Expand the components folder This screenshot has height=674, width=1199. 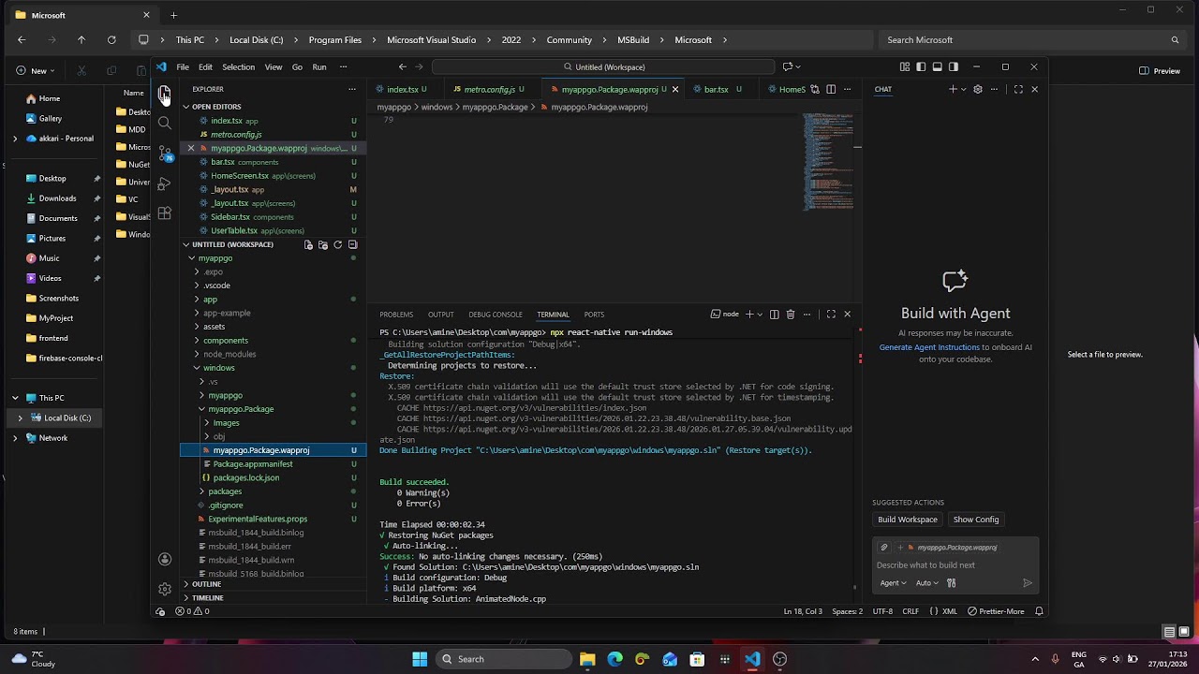(x=226, y=341)
